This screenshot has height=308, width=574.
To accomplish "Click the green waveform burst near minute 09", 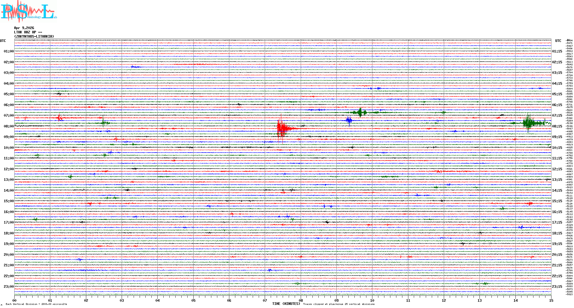I will (360, 112).
